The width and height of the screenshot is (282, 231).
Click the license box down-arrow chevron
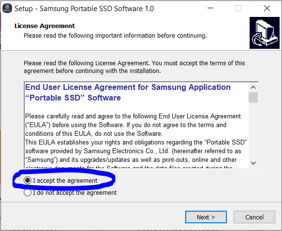tap(253, 163)
